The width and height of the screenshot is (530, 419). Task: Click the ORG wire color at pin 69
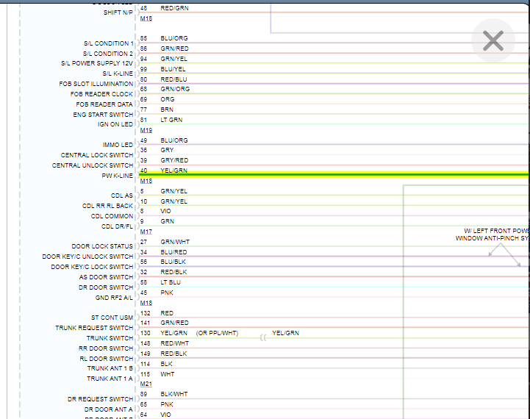click(168, 99)
